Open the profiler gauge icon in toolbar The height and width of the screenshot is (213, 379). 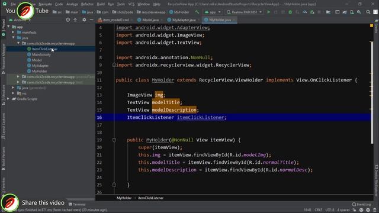pyautogui.click(x=304, y=12)
